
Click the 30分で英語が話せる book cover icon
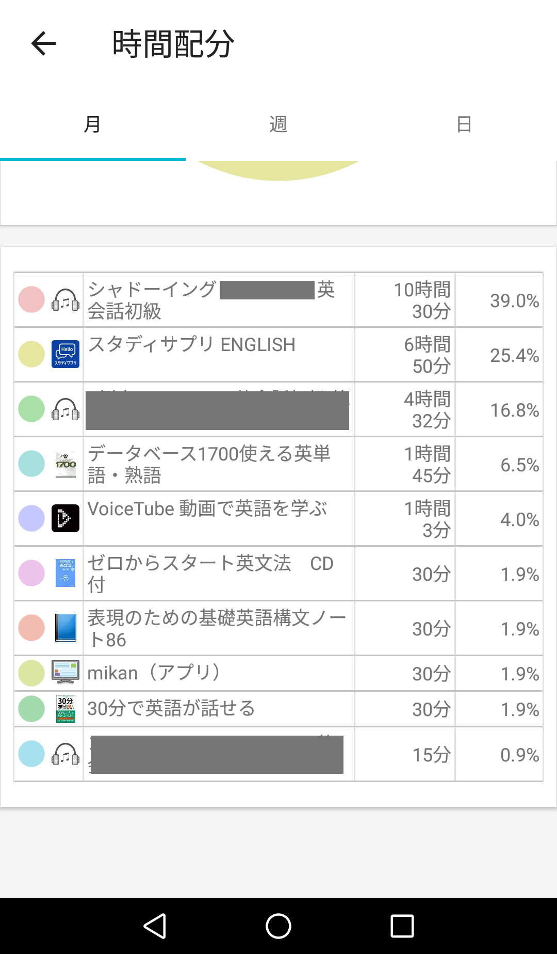[65, 708]
